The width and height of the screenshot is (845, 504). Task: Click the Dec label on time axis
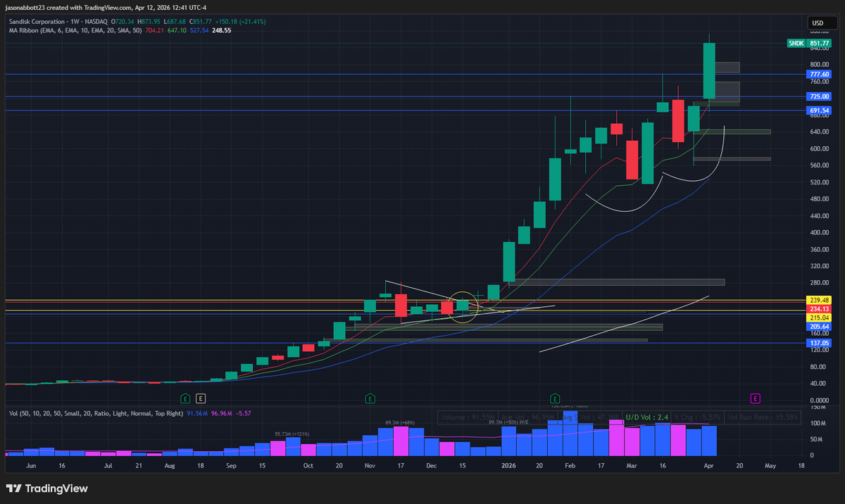coord(432,465)
